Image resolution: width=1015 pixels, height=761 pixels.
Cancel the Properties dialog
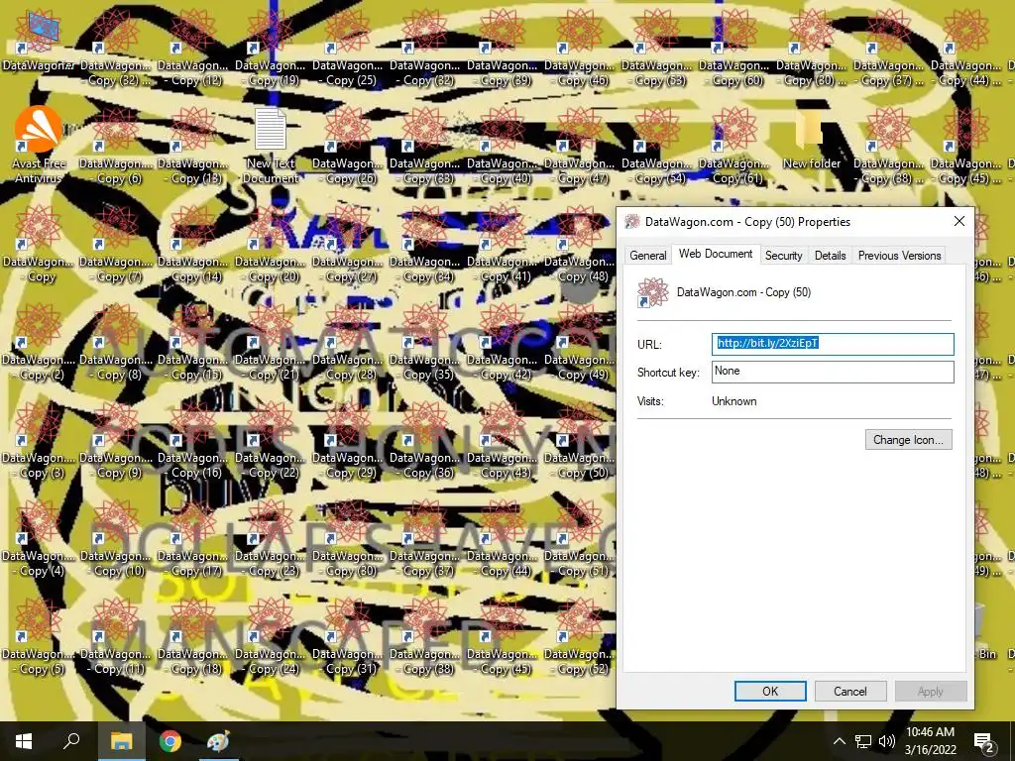tap(849, 691)
